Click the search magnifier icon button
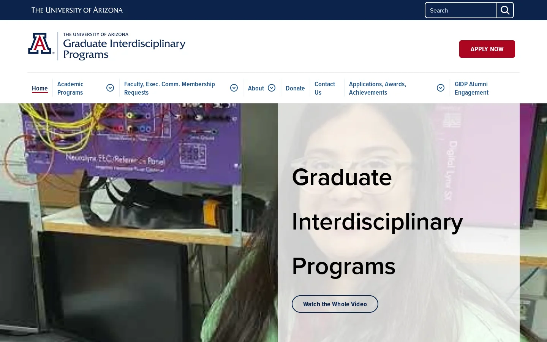 coord(505,10)
